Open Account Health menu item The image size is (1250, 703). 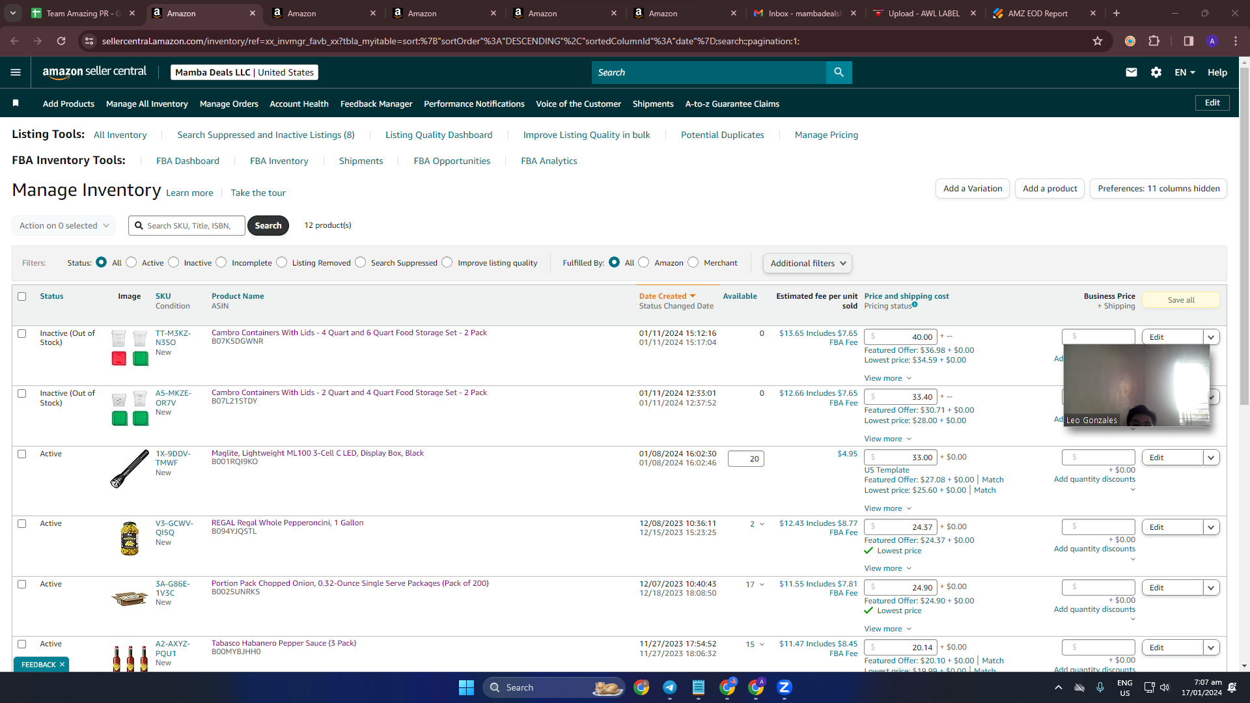coord(299,103)
